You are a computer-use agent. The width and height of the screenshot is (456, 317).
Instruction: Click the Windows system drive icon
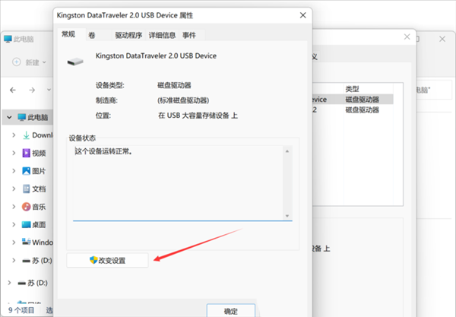[x=26, y=242]
